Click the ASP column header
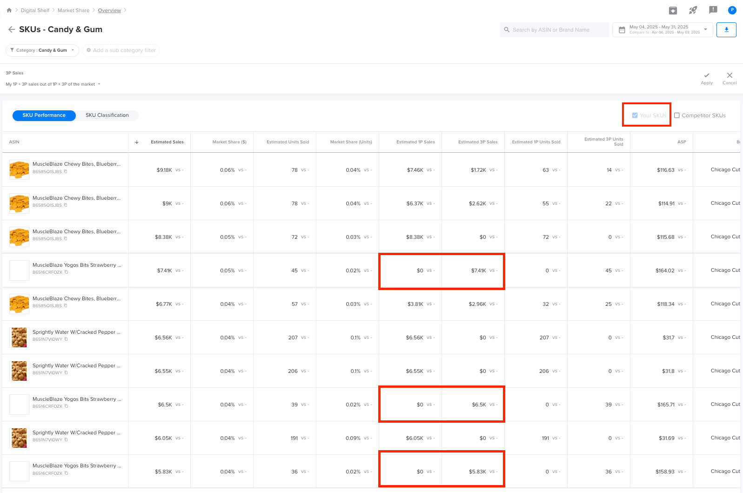Screen dimensions: 743x493 click(x=682, y=142)
